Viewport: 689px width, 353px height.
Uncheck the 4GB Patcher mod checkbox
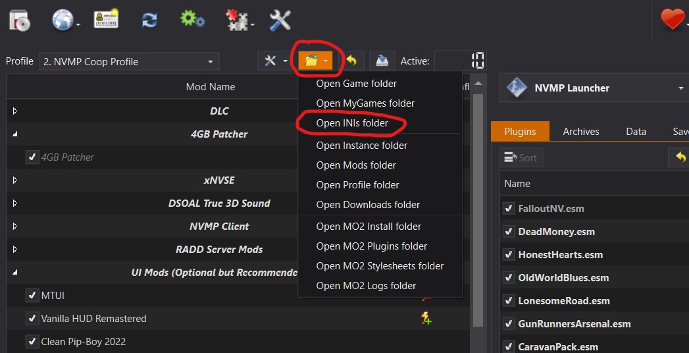[x=32, y=157]
